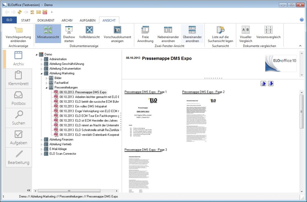Click Vorschaudokument anzeigen icon
This screenshot has width=307, height=202.
(x=117, y=30)
